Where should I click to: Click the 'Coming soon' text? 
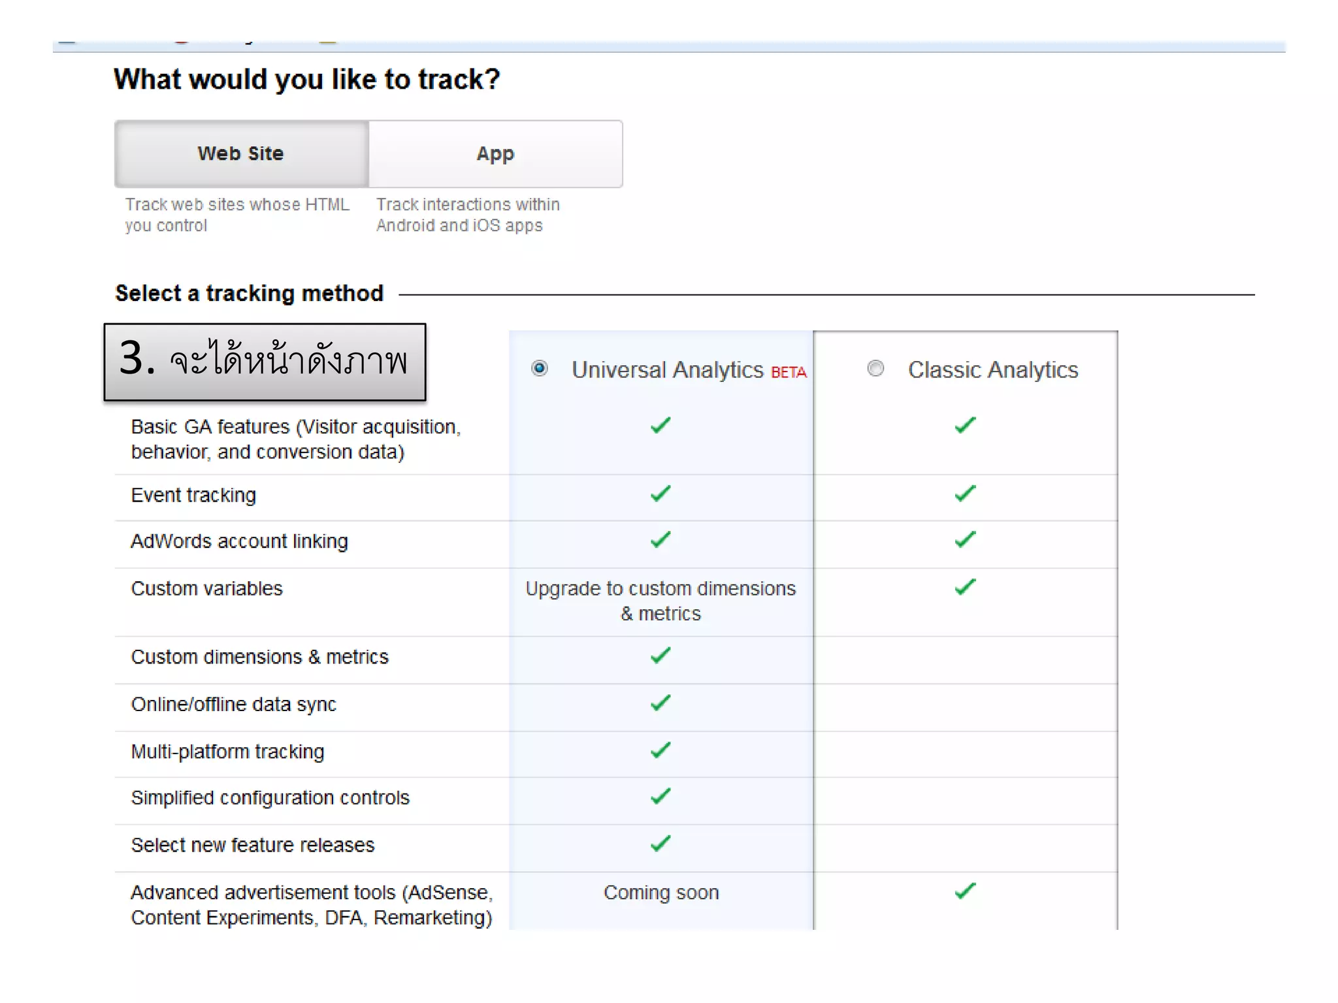(x=661, y=893)
